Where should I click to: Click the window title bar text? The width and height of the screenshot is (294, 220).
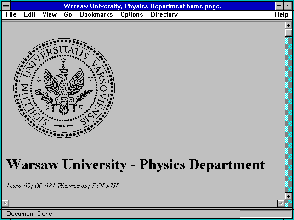(x=142, y=6)
